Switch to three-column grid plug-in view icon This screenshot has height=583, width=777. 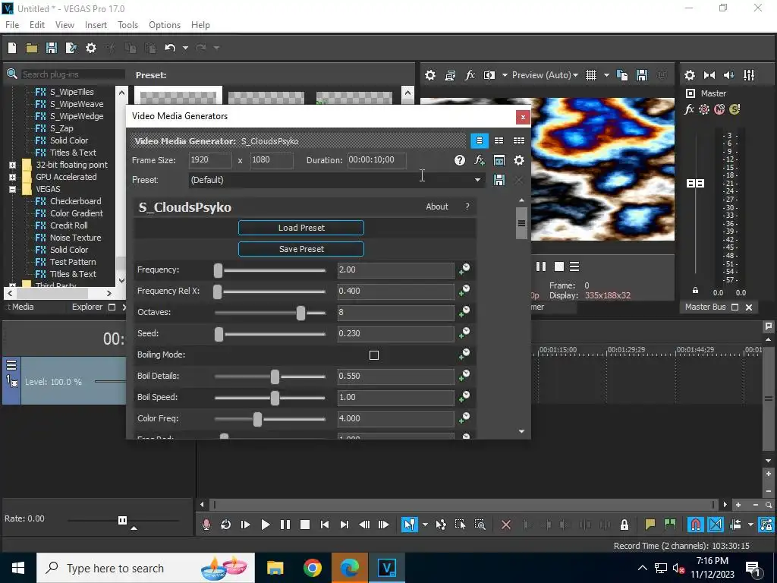519,140
